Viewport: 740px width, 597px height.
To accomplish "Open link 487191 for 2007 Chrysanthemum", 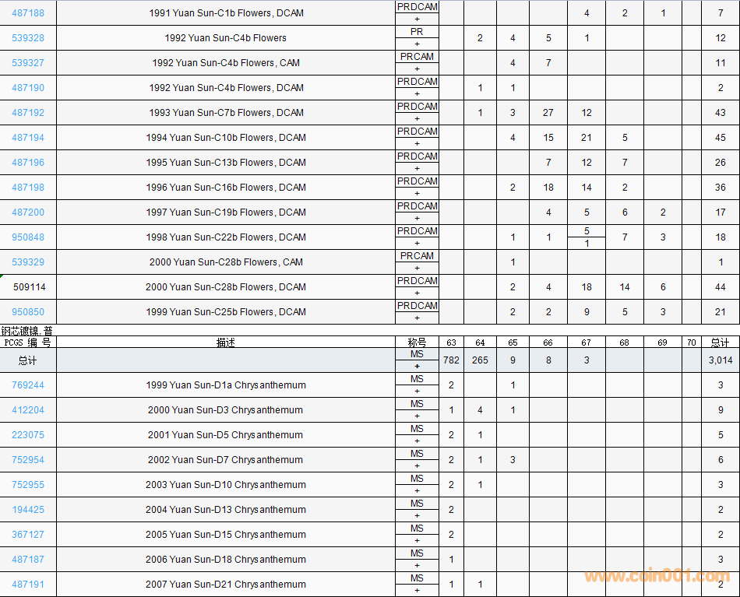I will [28, 585].
